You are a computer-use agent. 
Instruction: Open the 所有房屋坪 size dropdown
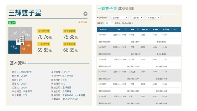click(x=153, y=18)
